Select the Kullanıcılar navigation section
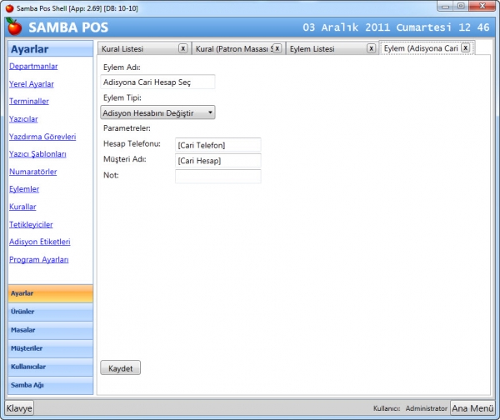 click(51, 367)
